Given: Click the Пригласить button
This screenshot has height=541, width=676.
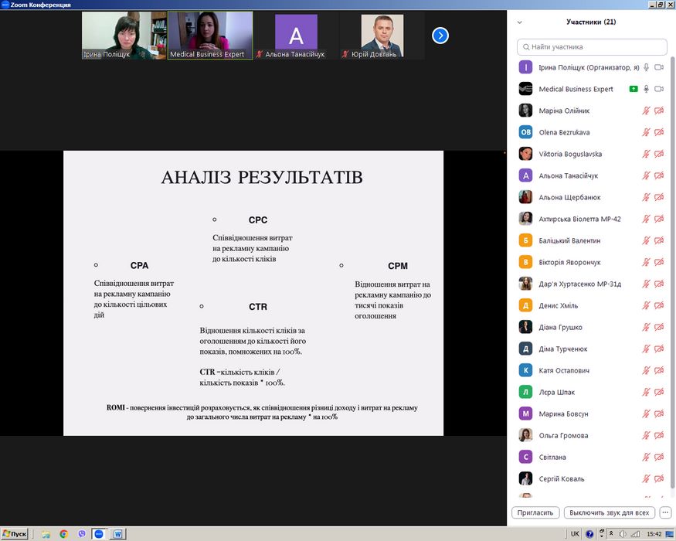Looking at the screenshot, I should pos(535,512).
